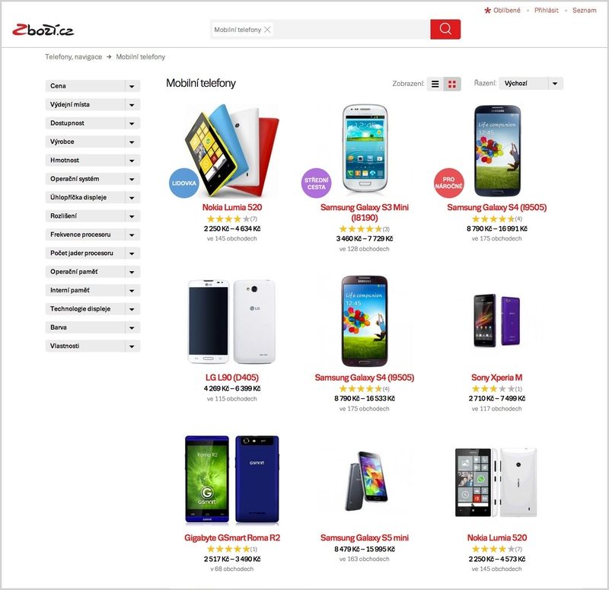Open Sony Xperia M product link
The image size is (609, 590).
(496, 377)
